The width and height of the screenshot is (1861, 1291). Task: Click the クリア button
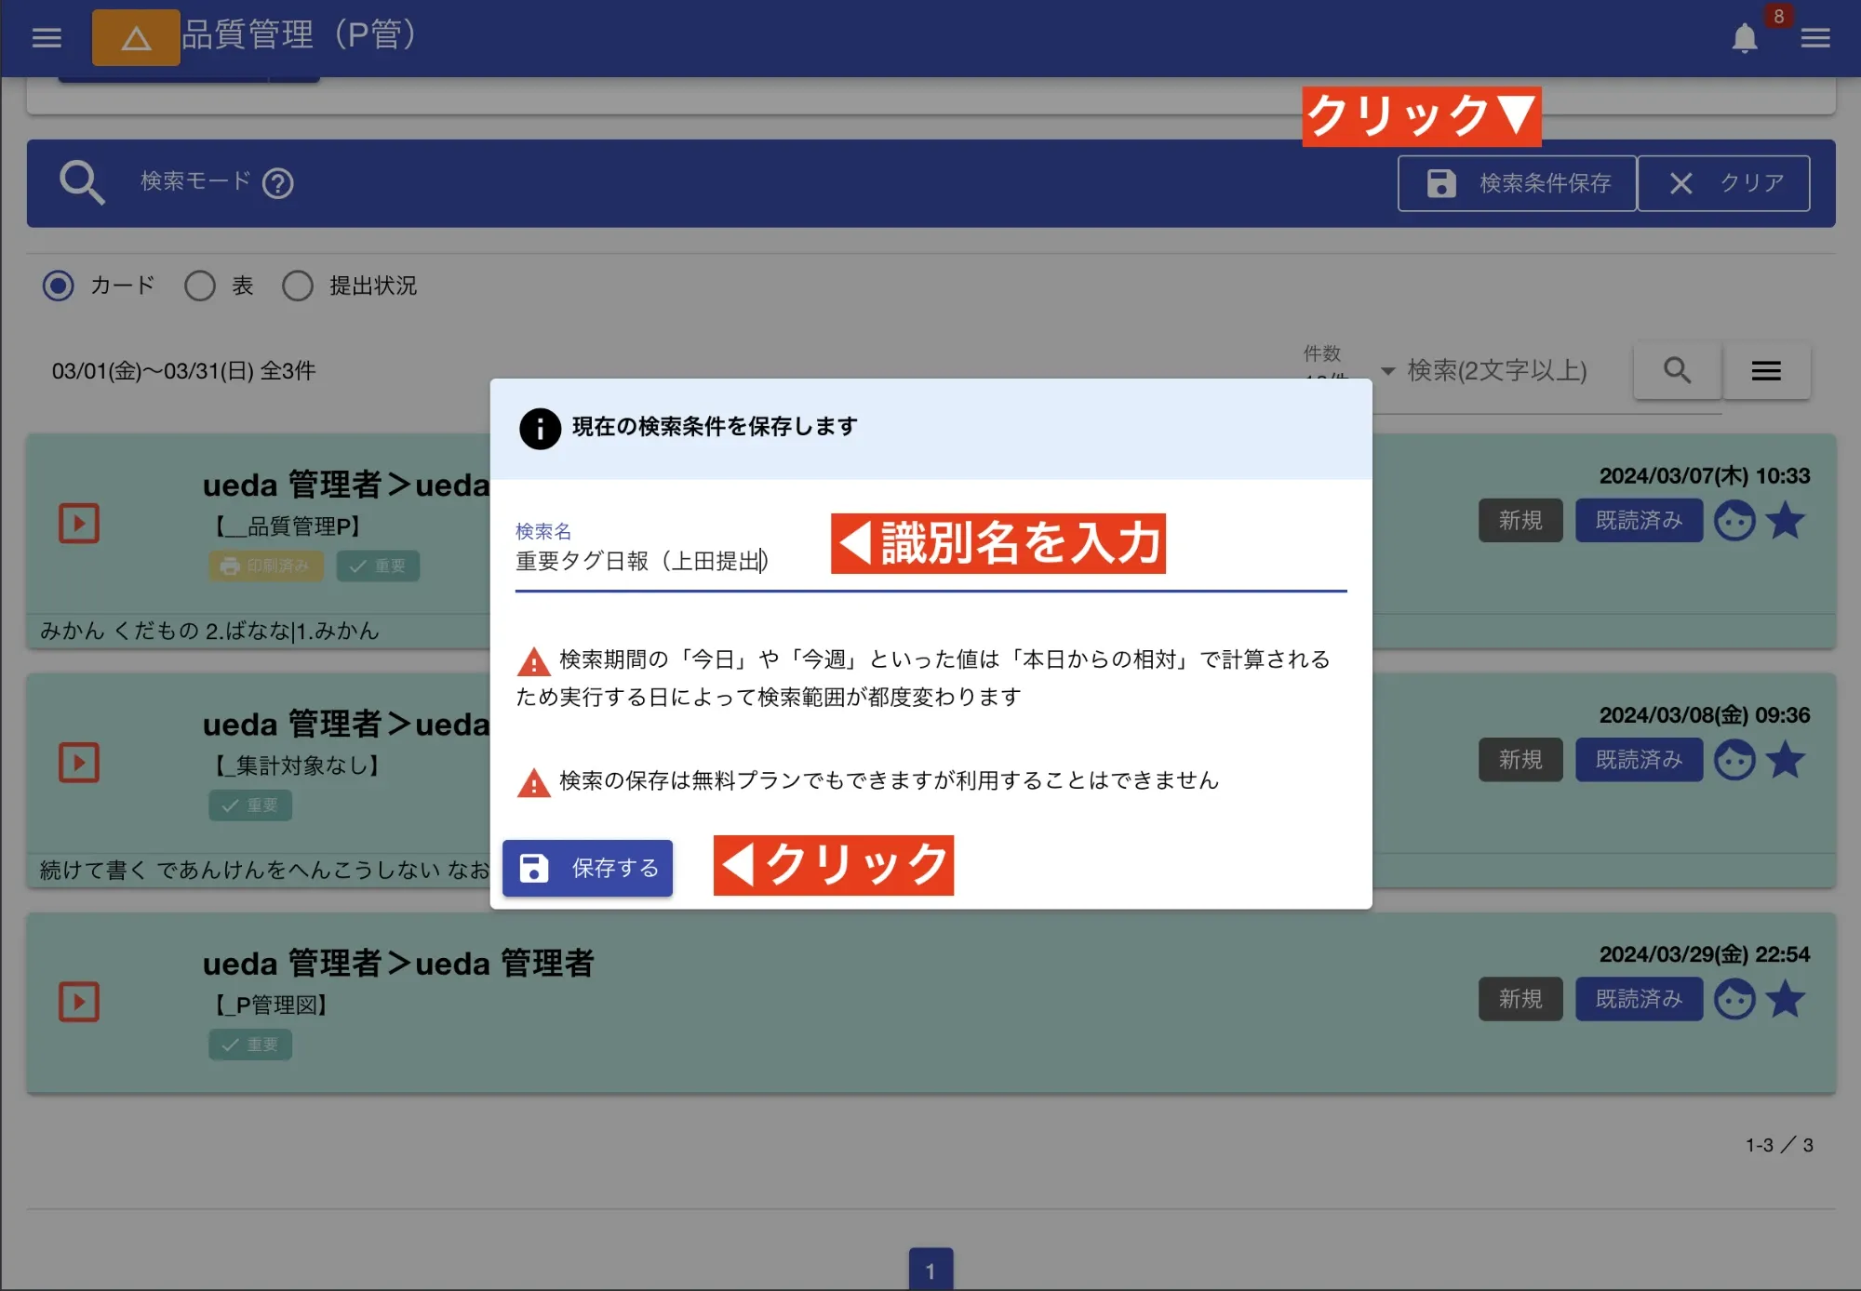click(x=1724, y=182)
